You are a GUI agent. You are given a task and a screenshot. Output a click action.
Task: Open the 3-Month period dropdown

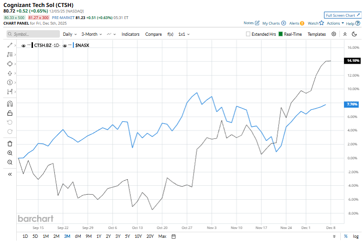tap(91, 34)
